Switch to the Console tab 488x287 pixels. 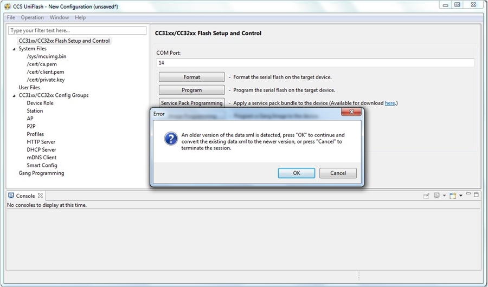point(25,196)
